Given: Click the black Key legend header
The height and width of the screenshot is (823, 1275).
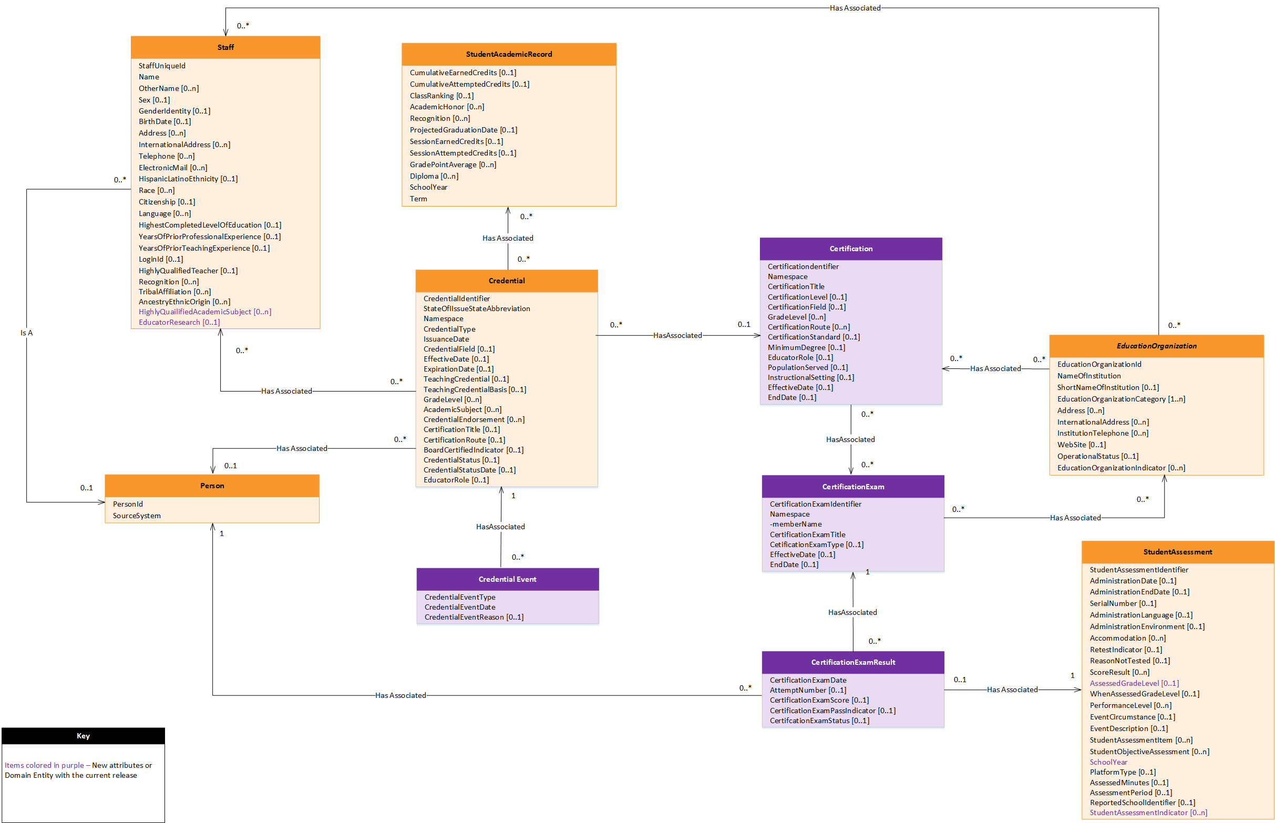Looking at the screenshot, I should pyautogui.click(x=83, y=736).
